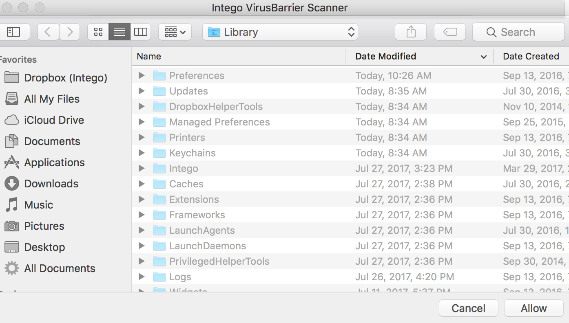Open Applications from Favorites
The width and height of the screenshot is (569, 323).
click(44, 163)
